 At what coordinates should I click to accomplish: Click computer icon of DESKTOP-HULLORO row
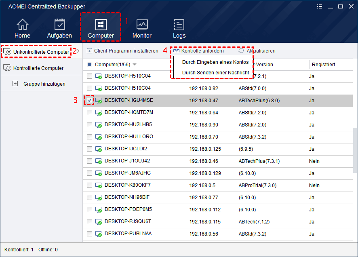(x=99, y=137)
